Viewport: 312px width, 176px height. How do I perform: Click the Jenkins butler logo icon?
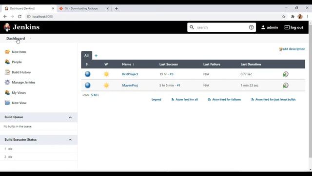[7, 27]
